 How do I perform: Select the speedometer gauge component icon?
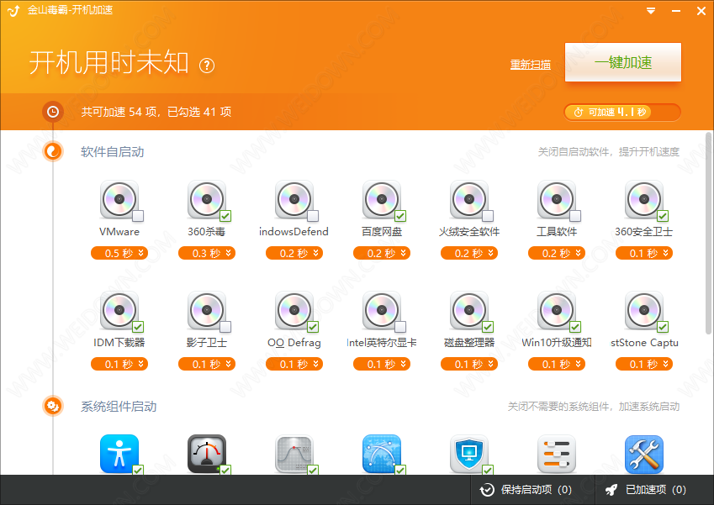(207, 454)
